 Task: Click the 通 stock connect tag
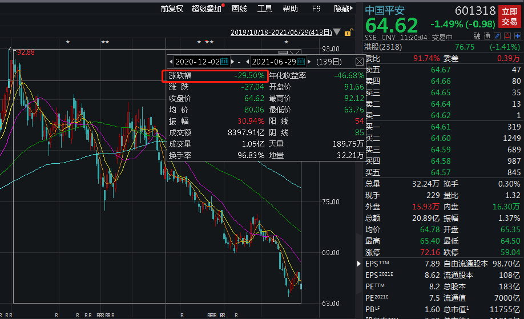(487, 37)
